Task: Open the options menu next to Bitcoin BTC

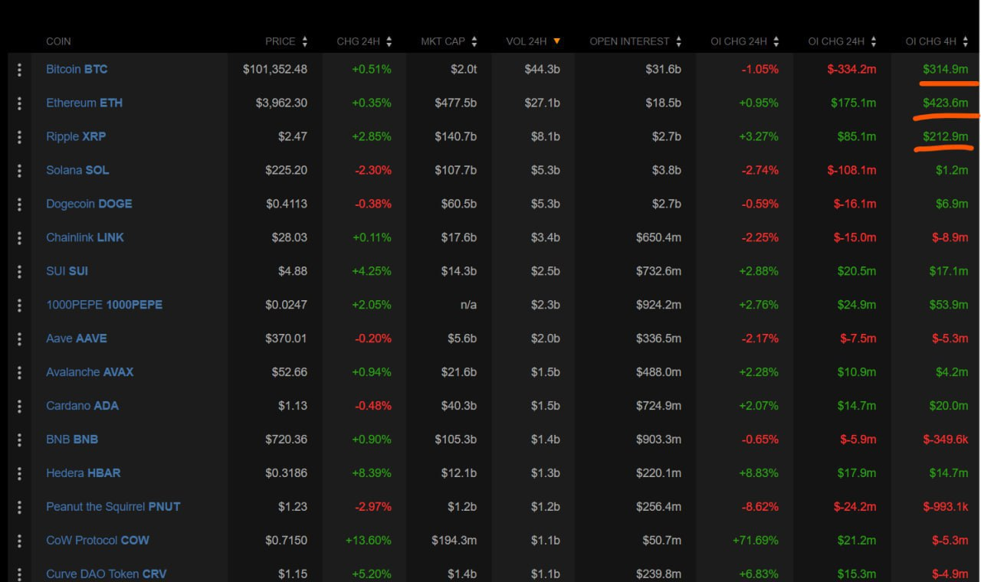Action: 18,69
